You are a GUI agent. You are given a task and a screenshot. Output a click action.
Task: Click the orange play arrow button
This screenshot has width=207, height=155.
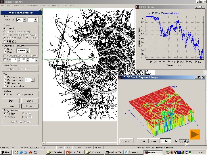[x=195, y=134]
